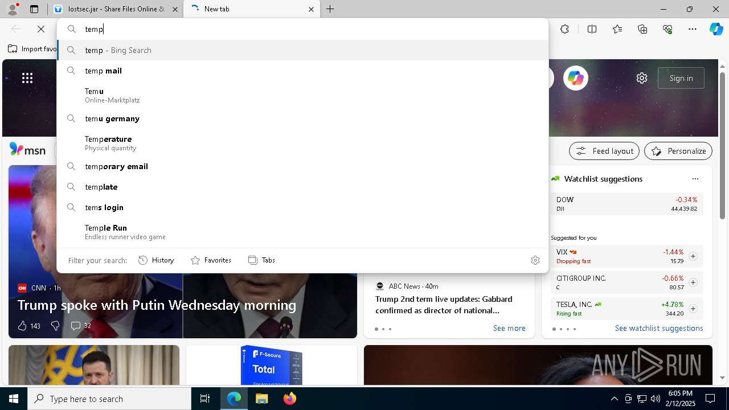
Task: Select the 'temp mail' suggestion
Action: pyautogui.click(x=302, y=71)
